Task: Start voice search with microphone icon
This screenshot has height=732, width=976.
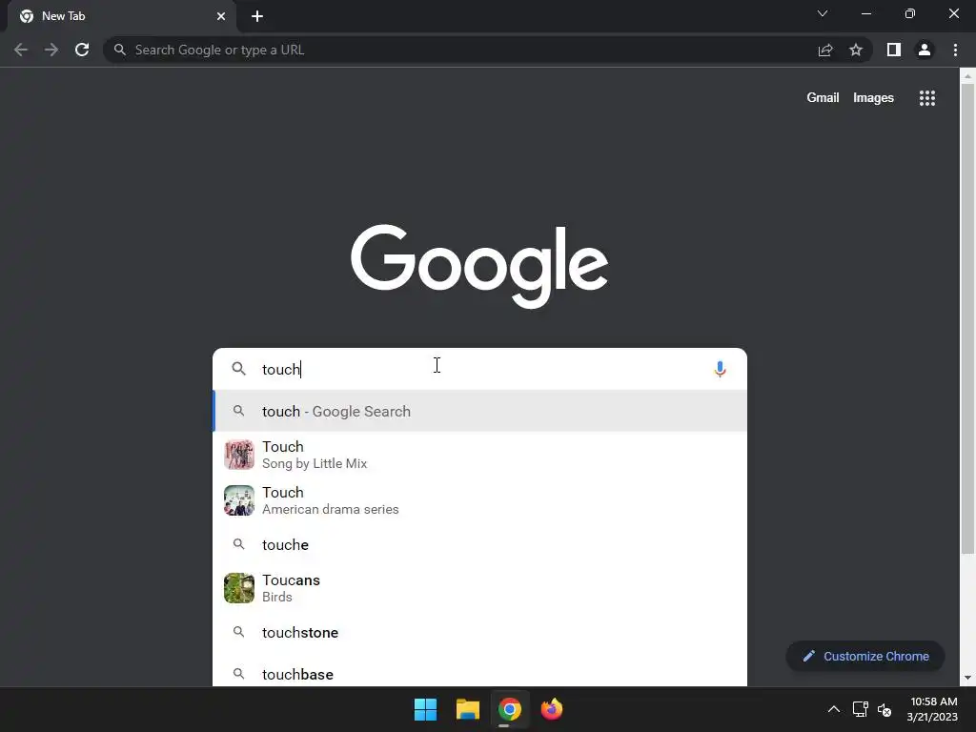Action: point(720,369)
